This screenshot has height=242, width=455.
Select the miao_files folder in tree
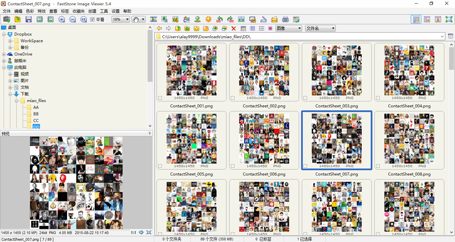coord(37,101)
